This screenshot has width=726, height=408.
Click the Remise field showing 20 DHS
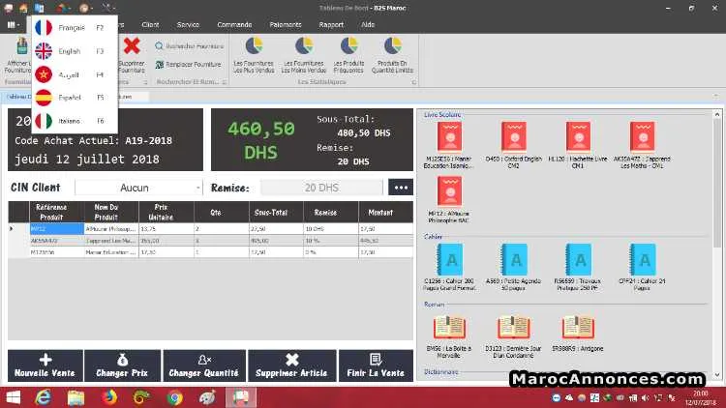point(321,188)
